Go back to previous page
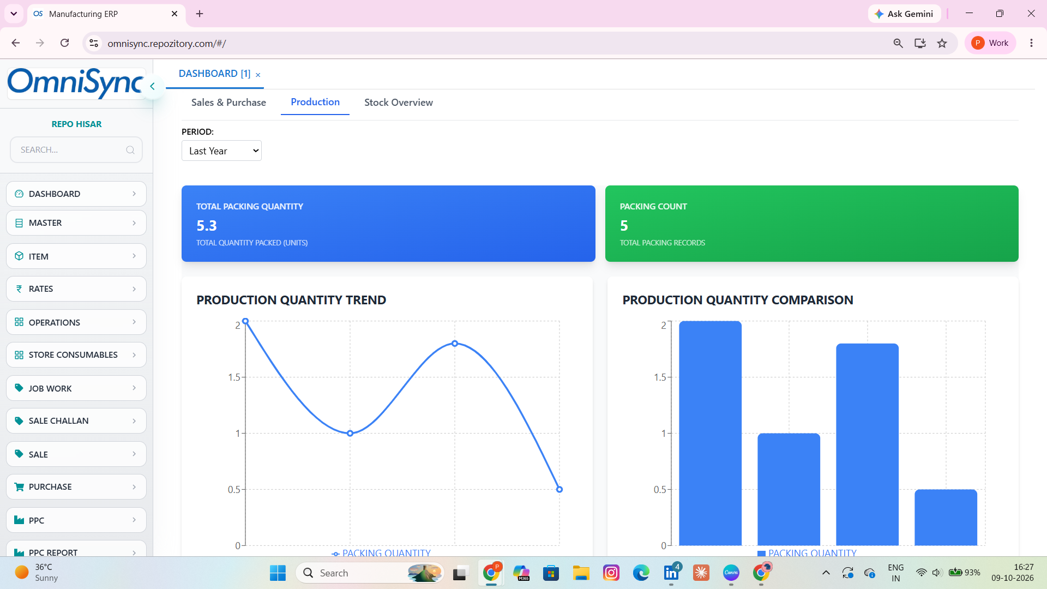 pyautogui.click(x=16, y=43)
